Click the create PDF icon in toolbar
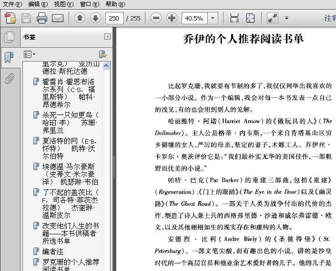Viewport: 336px width, 271px height. (10, 19)
